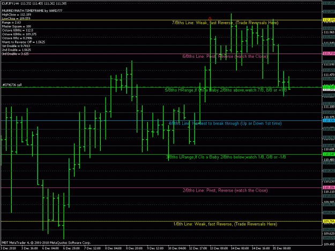Click the '14 Dec 00:00' time axis label
This screenshot has width=335, height=251.
[240, 248]
